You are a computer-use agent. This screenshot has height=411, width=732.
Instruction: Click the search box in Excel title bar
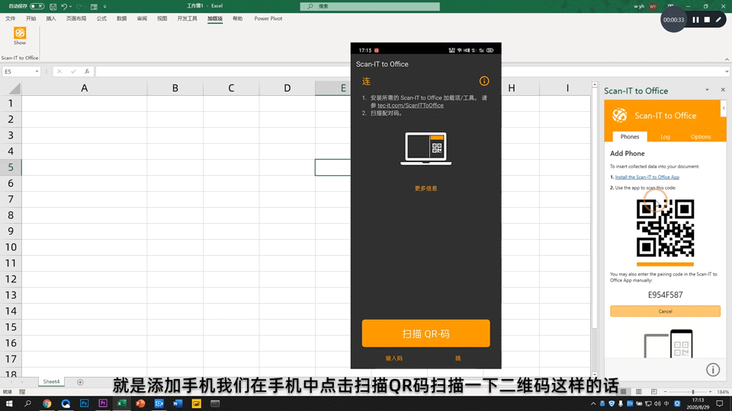point(370,6)
